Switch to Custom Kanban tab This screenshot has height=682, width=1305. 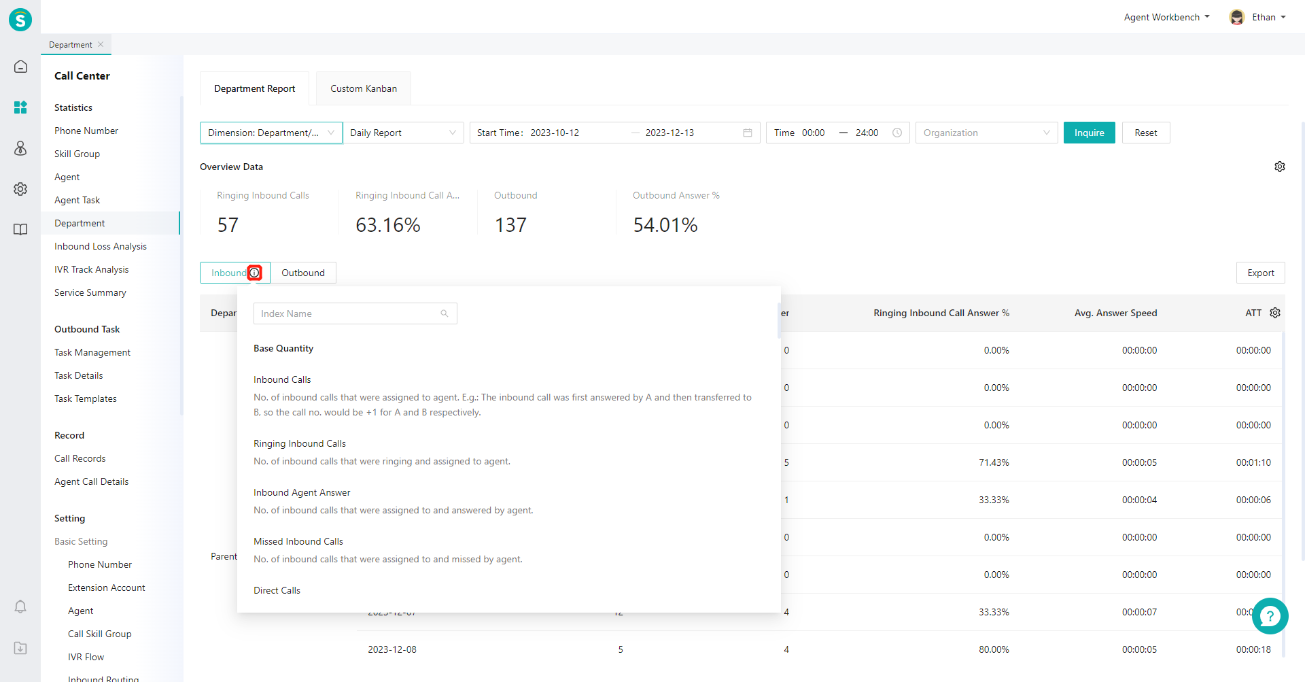coord(364,88)
